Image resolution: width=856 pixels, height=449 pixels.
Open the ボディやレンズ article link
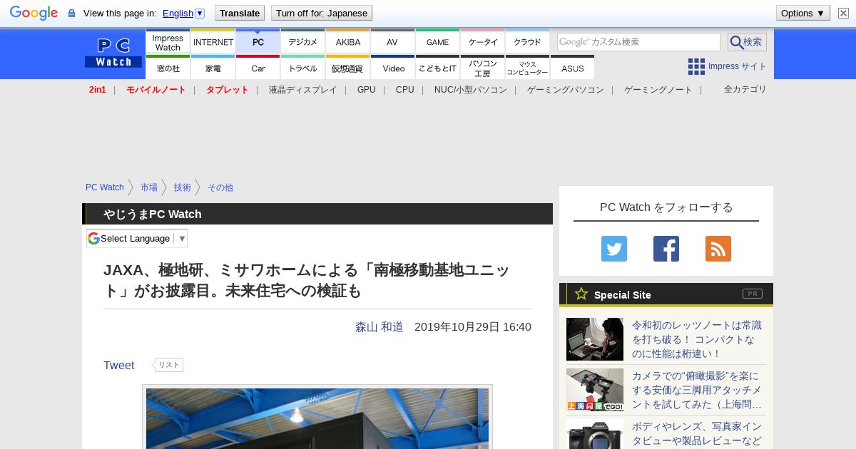tap(697, 433)
